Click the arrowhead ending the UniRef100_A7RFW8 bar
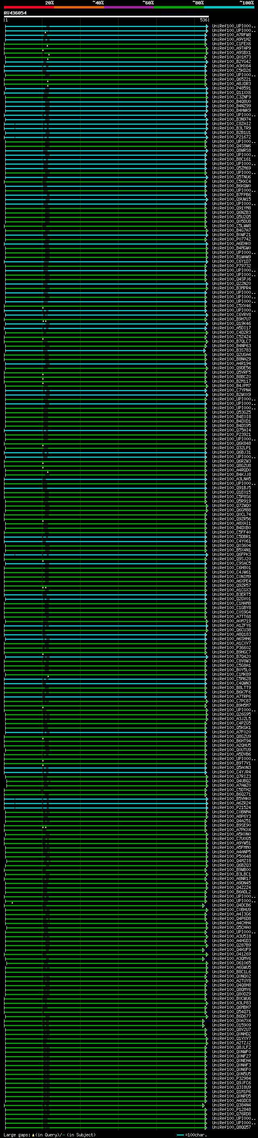This screenshot has height=1138, width=258. tap(206, 35)
